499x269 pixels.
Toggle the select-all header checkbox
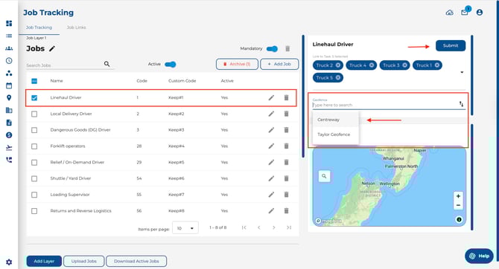34,81
